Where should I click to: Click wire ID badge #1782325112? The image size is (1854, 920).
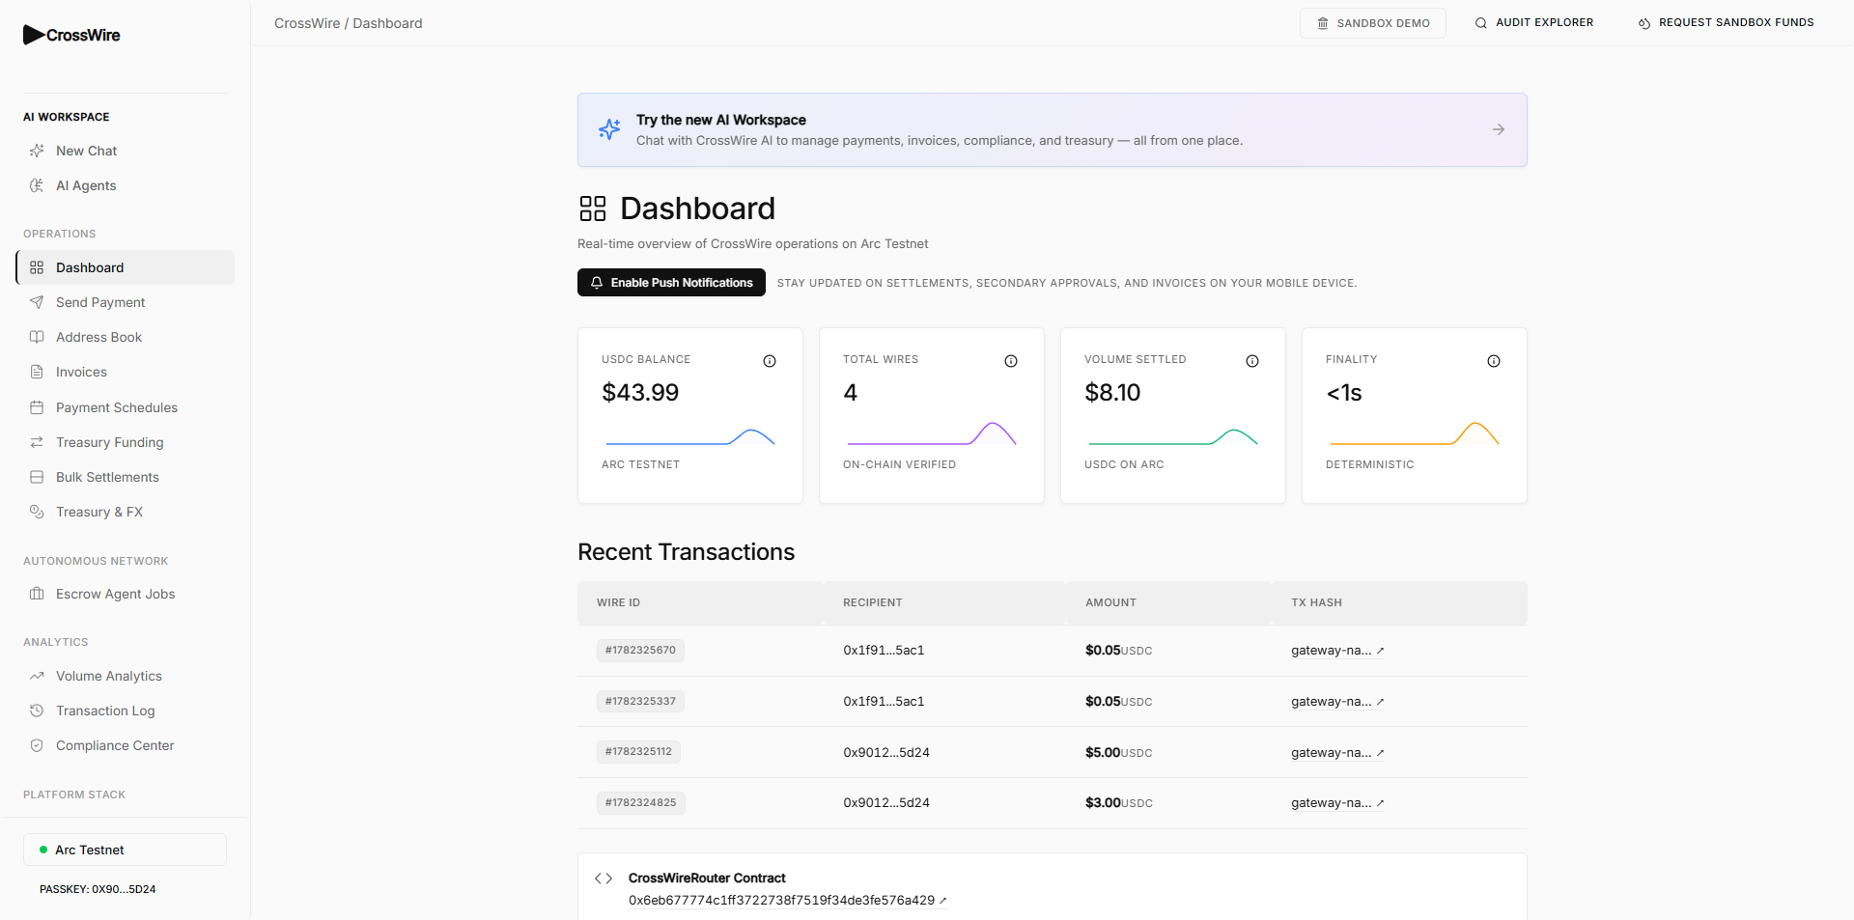coord(638,752)
